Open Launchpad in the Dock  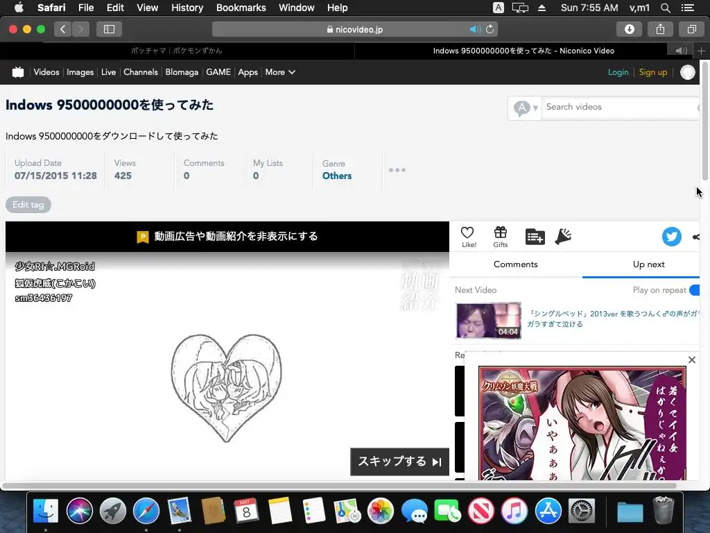(x=113, y=511)
